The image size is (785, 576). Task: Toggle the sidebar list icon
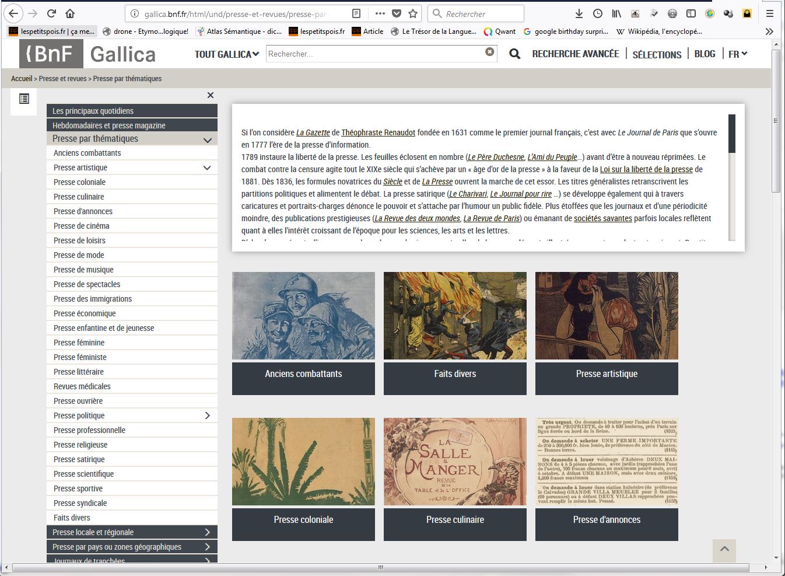click(x=24, y=99)
